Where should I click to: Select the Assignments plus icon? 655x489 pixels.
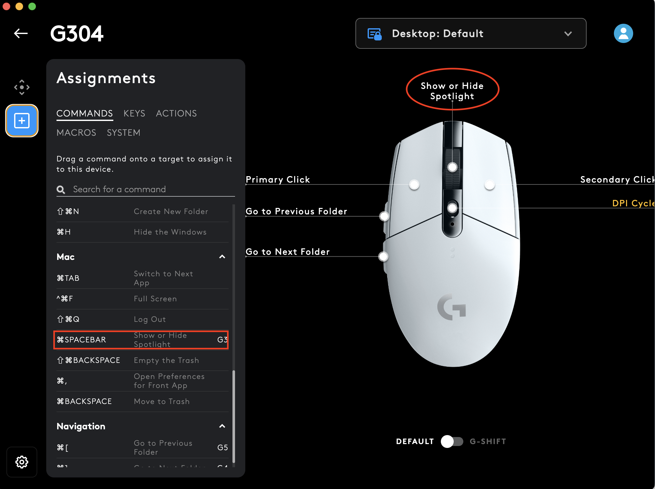(x=22, y=121)
